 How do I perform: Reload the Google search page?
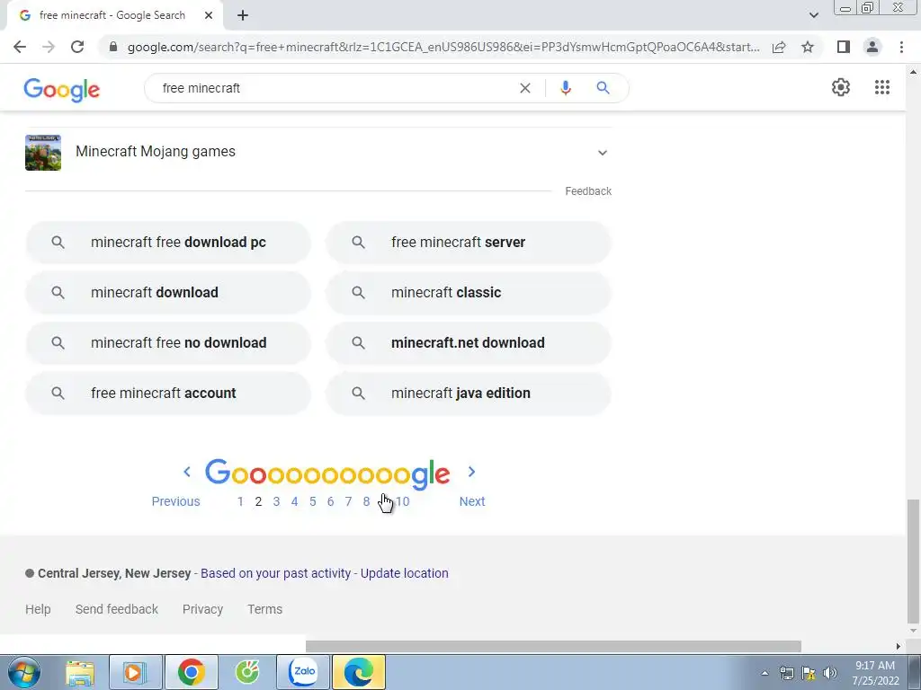(x=77, y=47)
